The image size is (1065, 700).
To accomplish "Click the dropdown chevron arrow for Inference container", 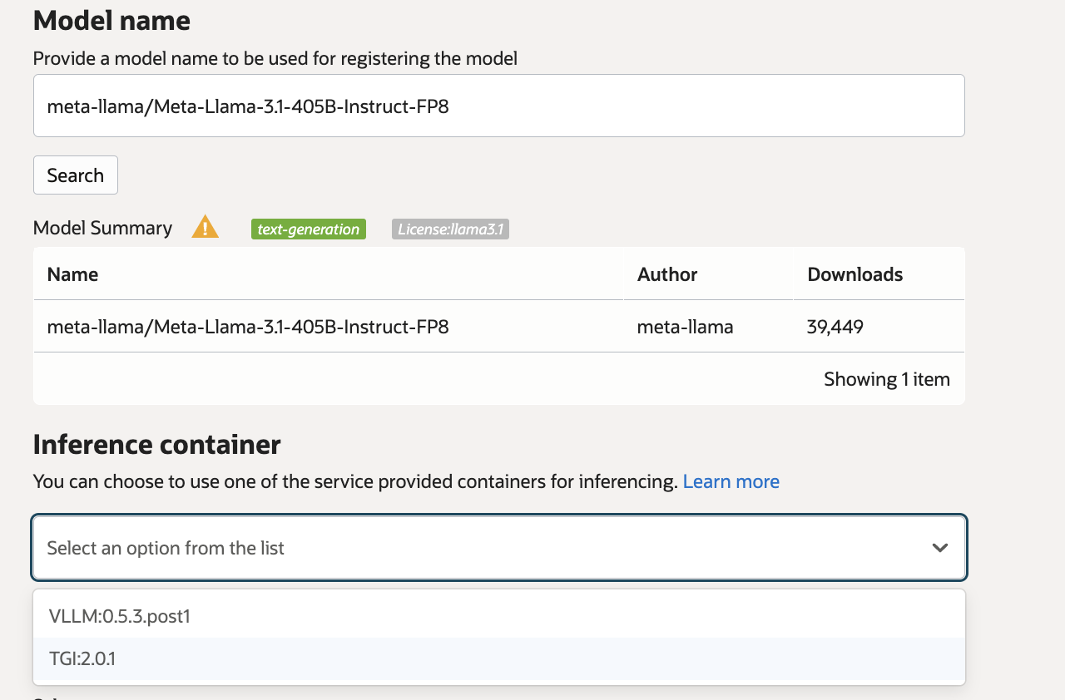I will 940,548.
